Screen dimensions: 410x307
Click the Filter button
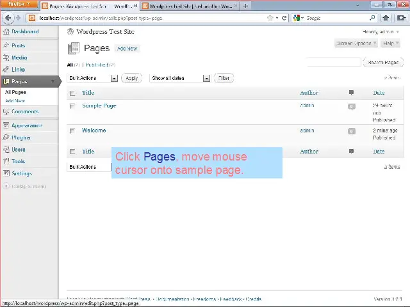224,78
